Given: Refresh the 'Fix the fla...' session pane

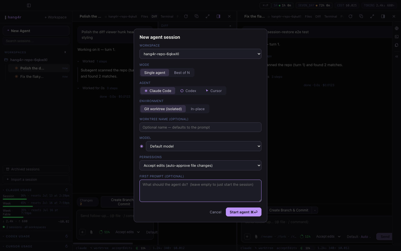Looking at the screenshot, I should [350, 16].
